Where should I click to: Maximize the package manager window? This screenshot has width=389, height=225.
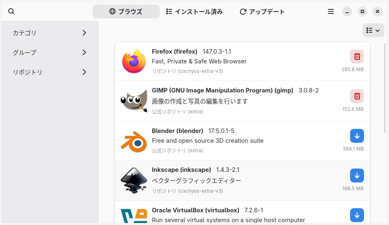(x=362, y=11)
